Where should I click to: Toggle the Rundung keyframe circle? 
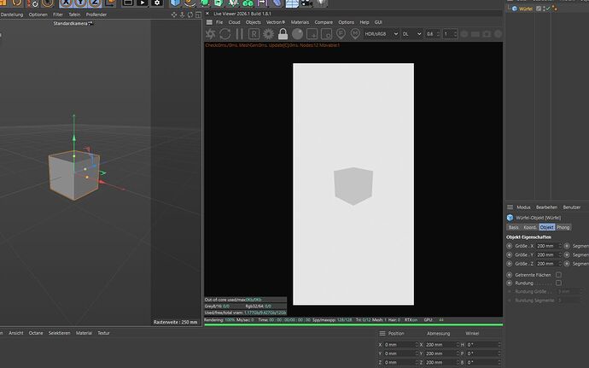click(510, 283)
